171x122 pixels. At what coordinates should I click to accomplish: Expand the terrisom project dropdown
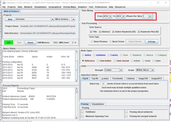pyautogui.click(x=52, y=19)
